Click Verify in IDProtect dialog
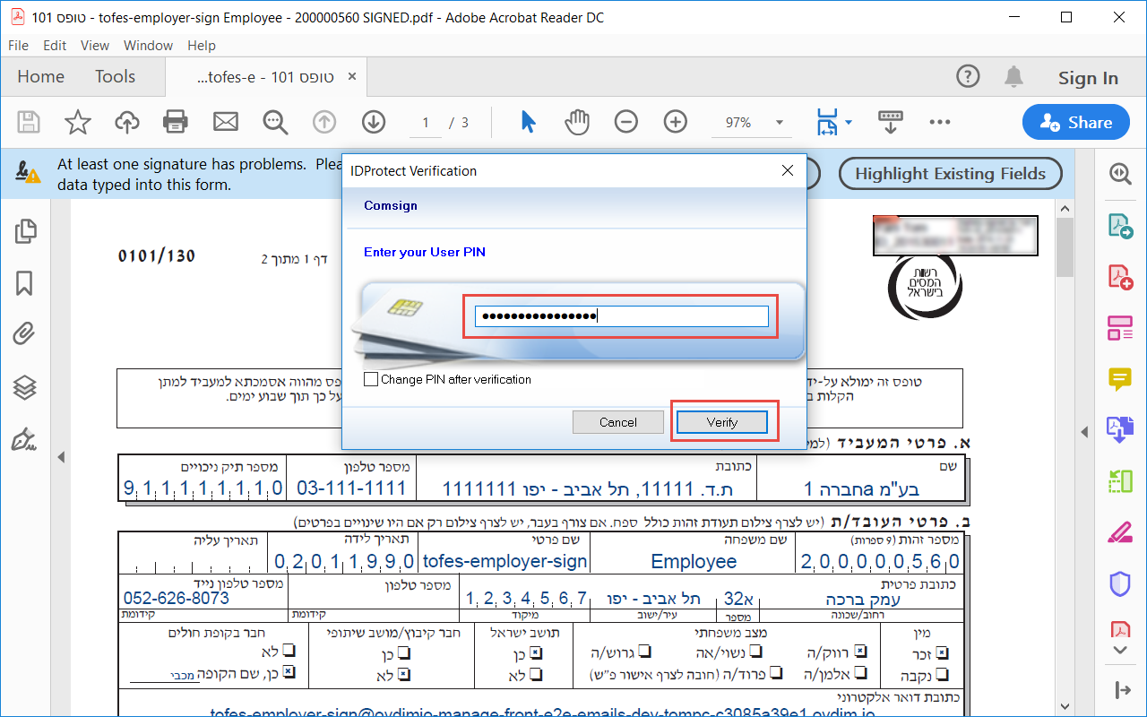This screenshot has height=717, width=1147. pos(722,422)
